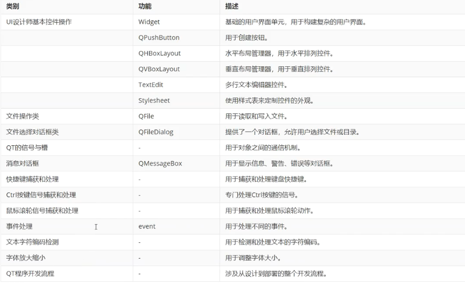Click description 用于捕获和处理鼠标滚轮动作。
Viewport: 465px width, 283px height.
269,211
